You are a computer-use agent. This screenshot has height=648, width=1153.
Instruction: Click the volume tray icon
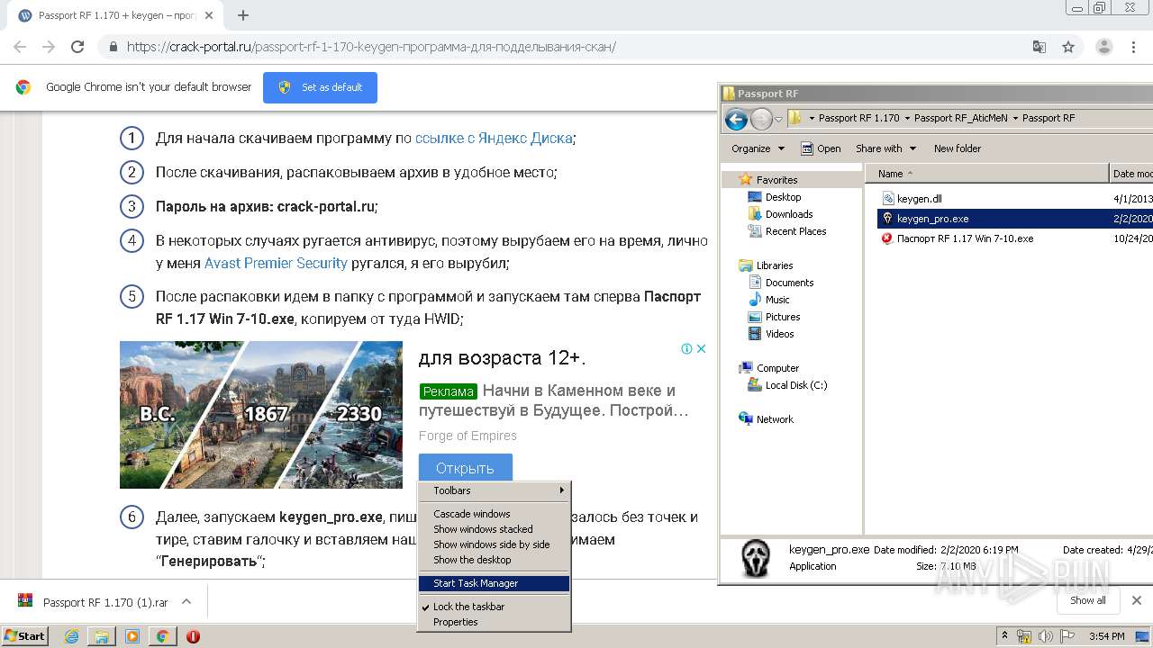click(1045, 636)
